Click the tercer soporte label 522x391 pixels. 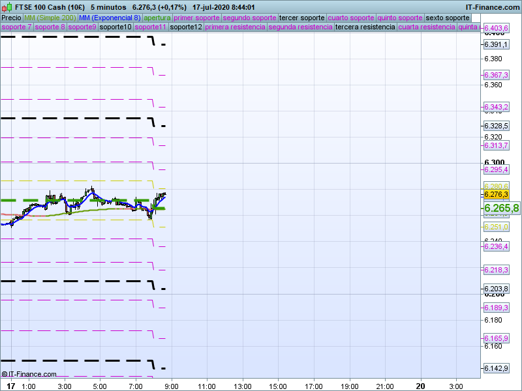point(301,18)
